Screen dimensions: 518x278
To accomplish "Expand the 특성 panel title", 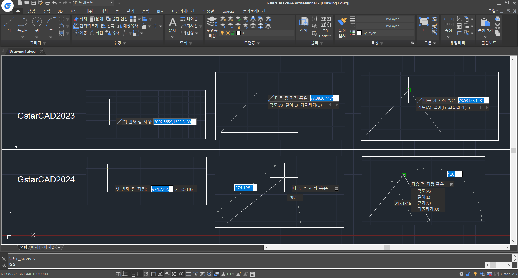I will pyautogui.click(x=377, y=43).
